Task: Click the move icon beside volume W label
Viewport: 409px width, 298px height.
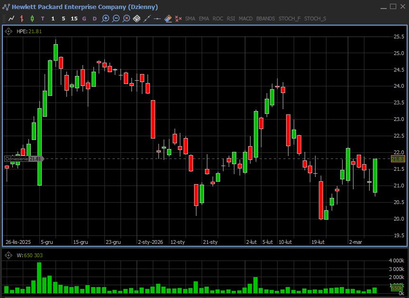Action: [x=9, y=255]
